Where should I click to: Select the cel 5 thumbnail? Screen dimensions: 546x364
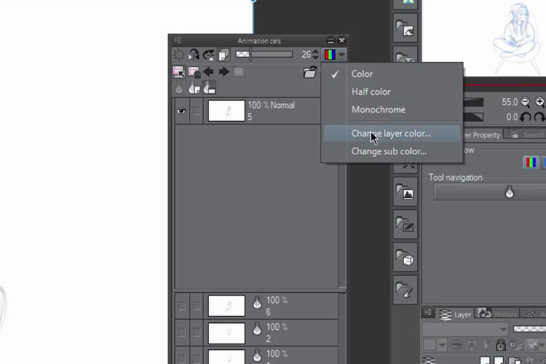tap(226, 111)
